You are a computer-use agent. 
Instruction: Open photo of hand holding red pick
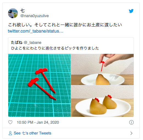click(x=102, y=69)
